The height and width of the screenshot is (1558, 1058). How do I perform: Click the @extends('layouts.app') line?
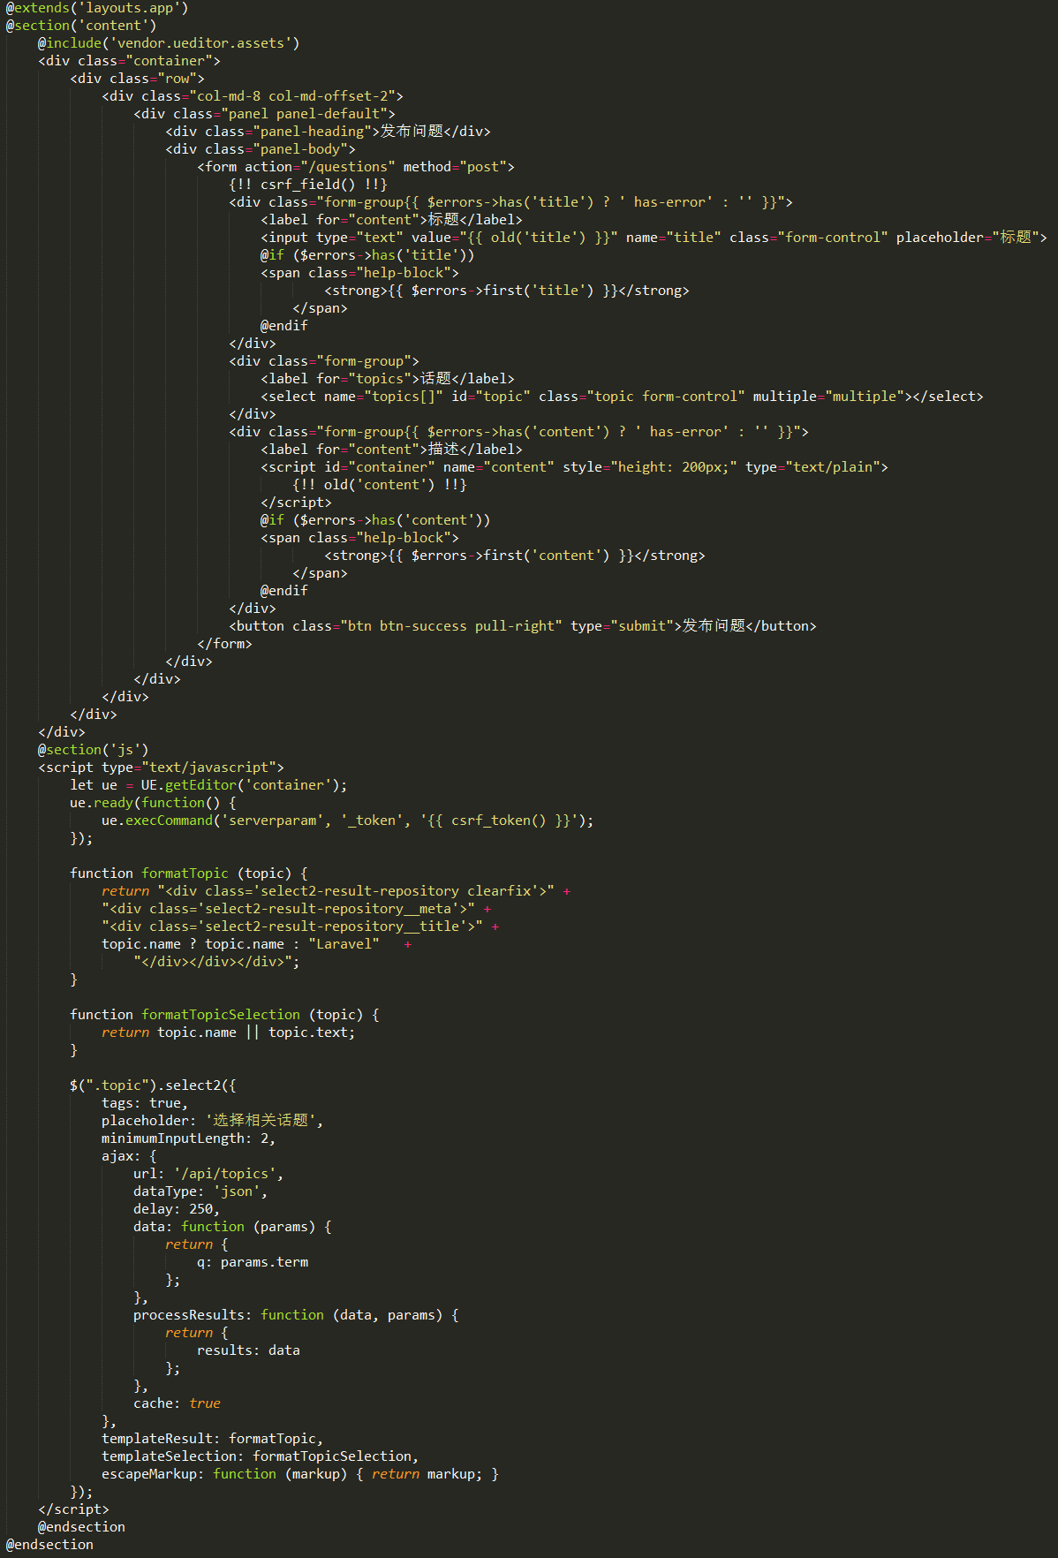tap(97, 8)
